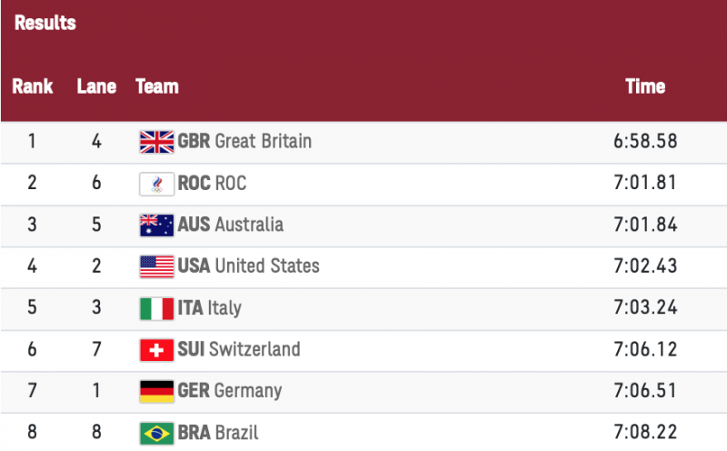Click the Italy flag icon
The image size is (727, 451).
point(156,308)
